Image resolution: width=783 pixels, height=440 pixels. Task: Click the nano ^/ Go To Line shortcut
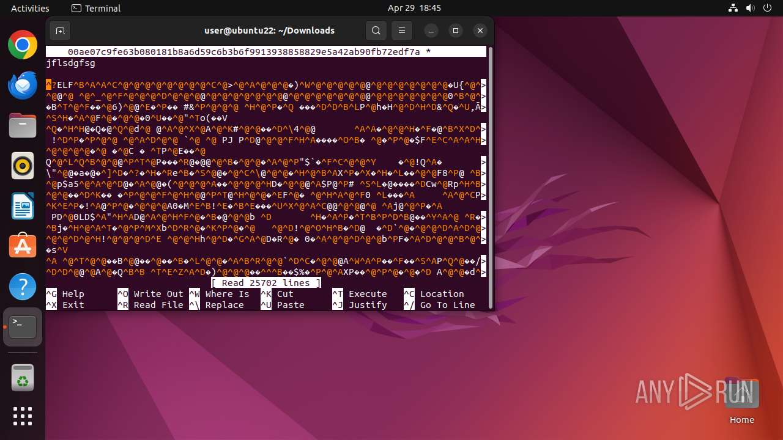click(x=440, y=305)
